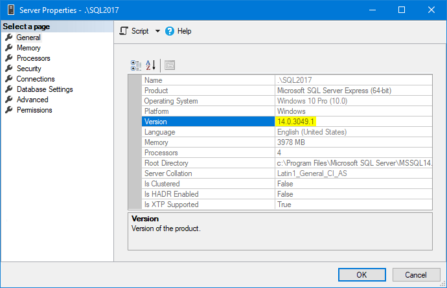Click the name value .\SQL2017

coord(295,80)
